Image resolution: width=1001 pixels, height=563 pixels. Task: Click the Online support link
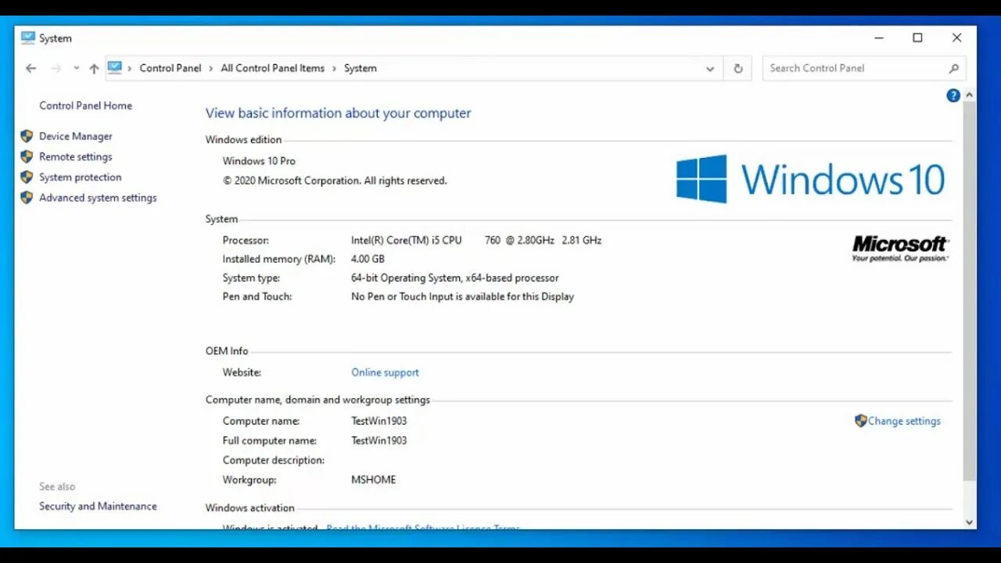[x=385, y=372]
